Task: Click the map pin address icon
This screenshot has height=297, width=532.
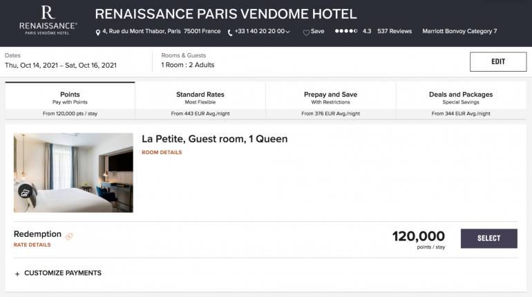Action: [x=98, y=32]
